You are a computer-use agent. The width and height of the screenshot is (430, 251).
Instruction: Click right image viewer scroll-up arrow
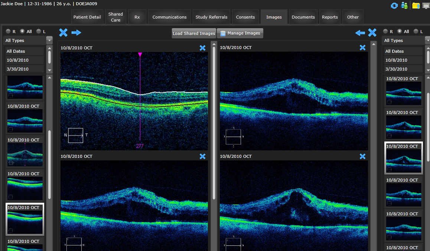(374, 44)
